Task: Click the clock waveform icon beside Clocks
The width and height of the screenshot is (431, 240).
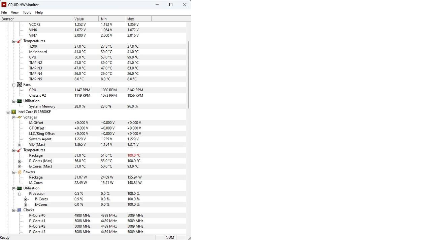Action: click(x=19, y=210)
